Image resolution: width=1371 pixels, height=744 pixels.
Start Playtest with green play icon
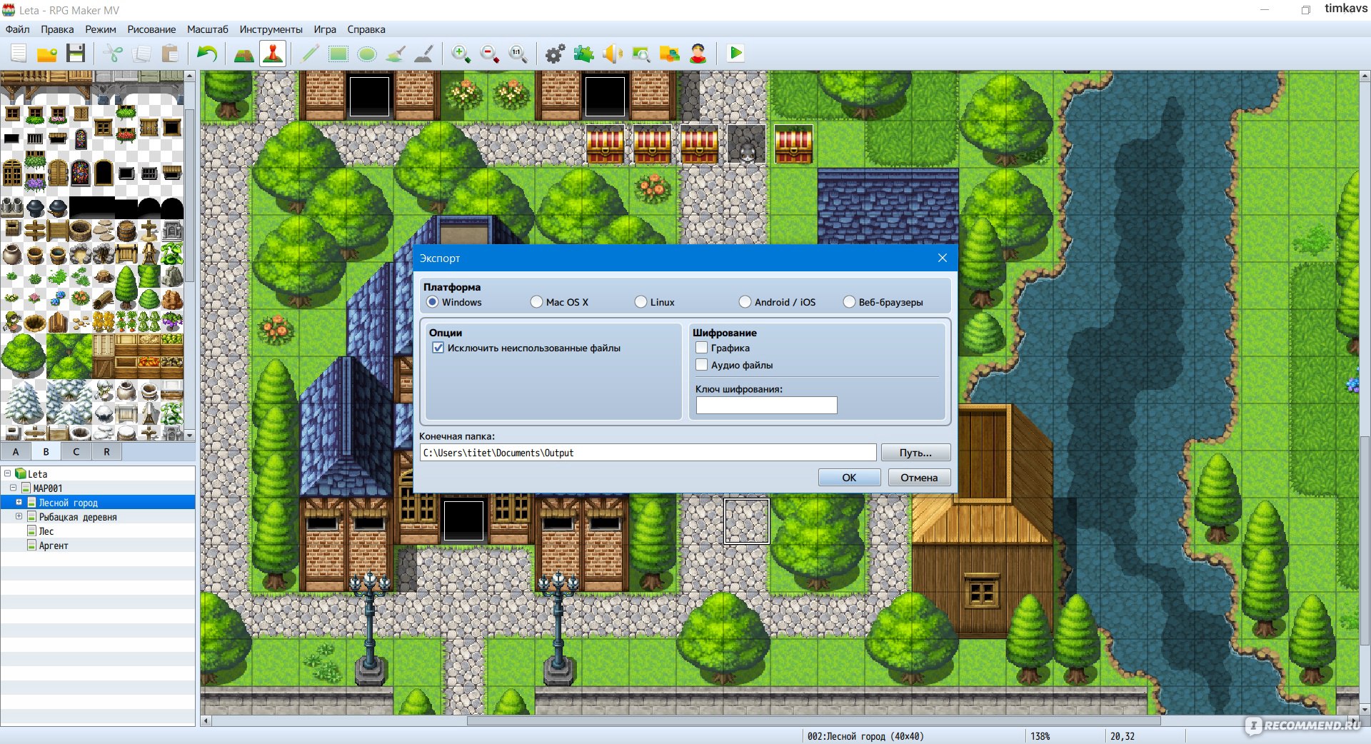tap(735, 54)
